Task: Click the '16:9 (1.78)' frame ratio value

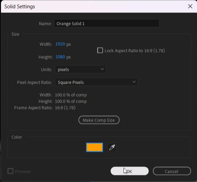Action: [65, 108]
